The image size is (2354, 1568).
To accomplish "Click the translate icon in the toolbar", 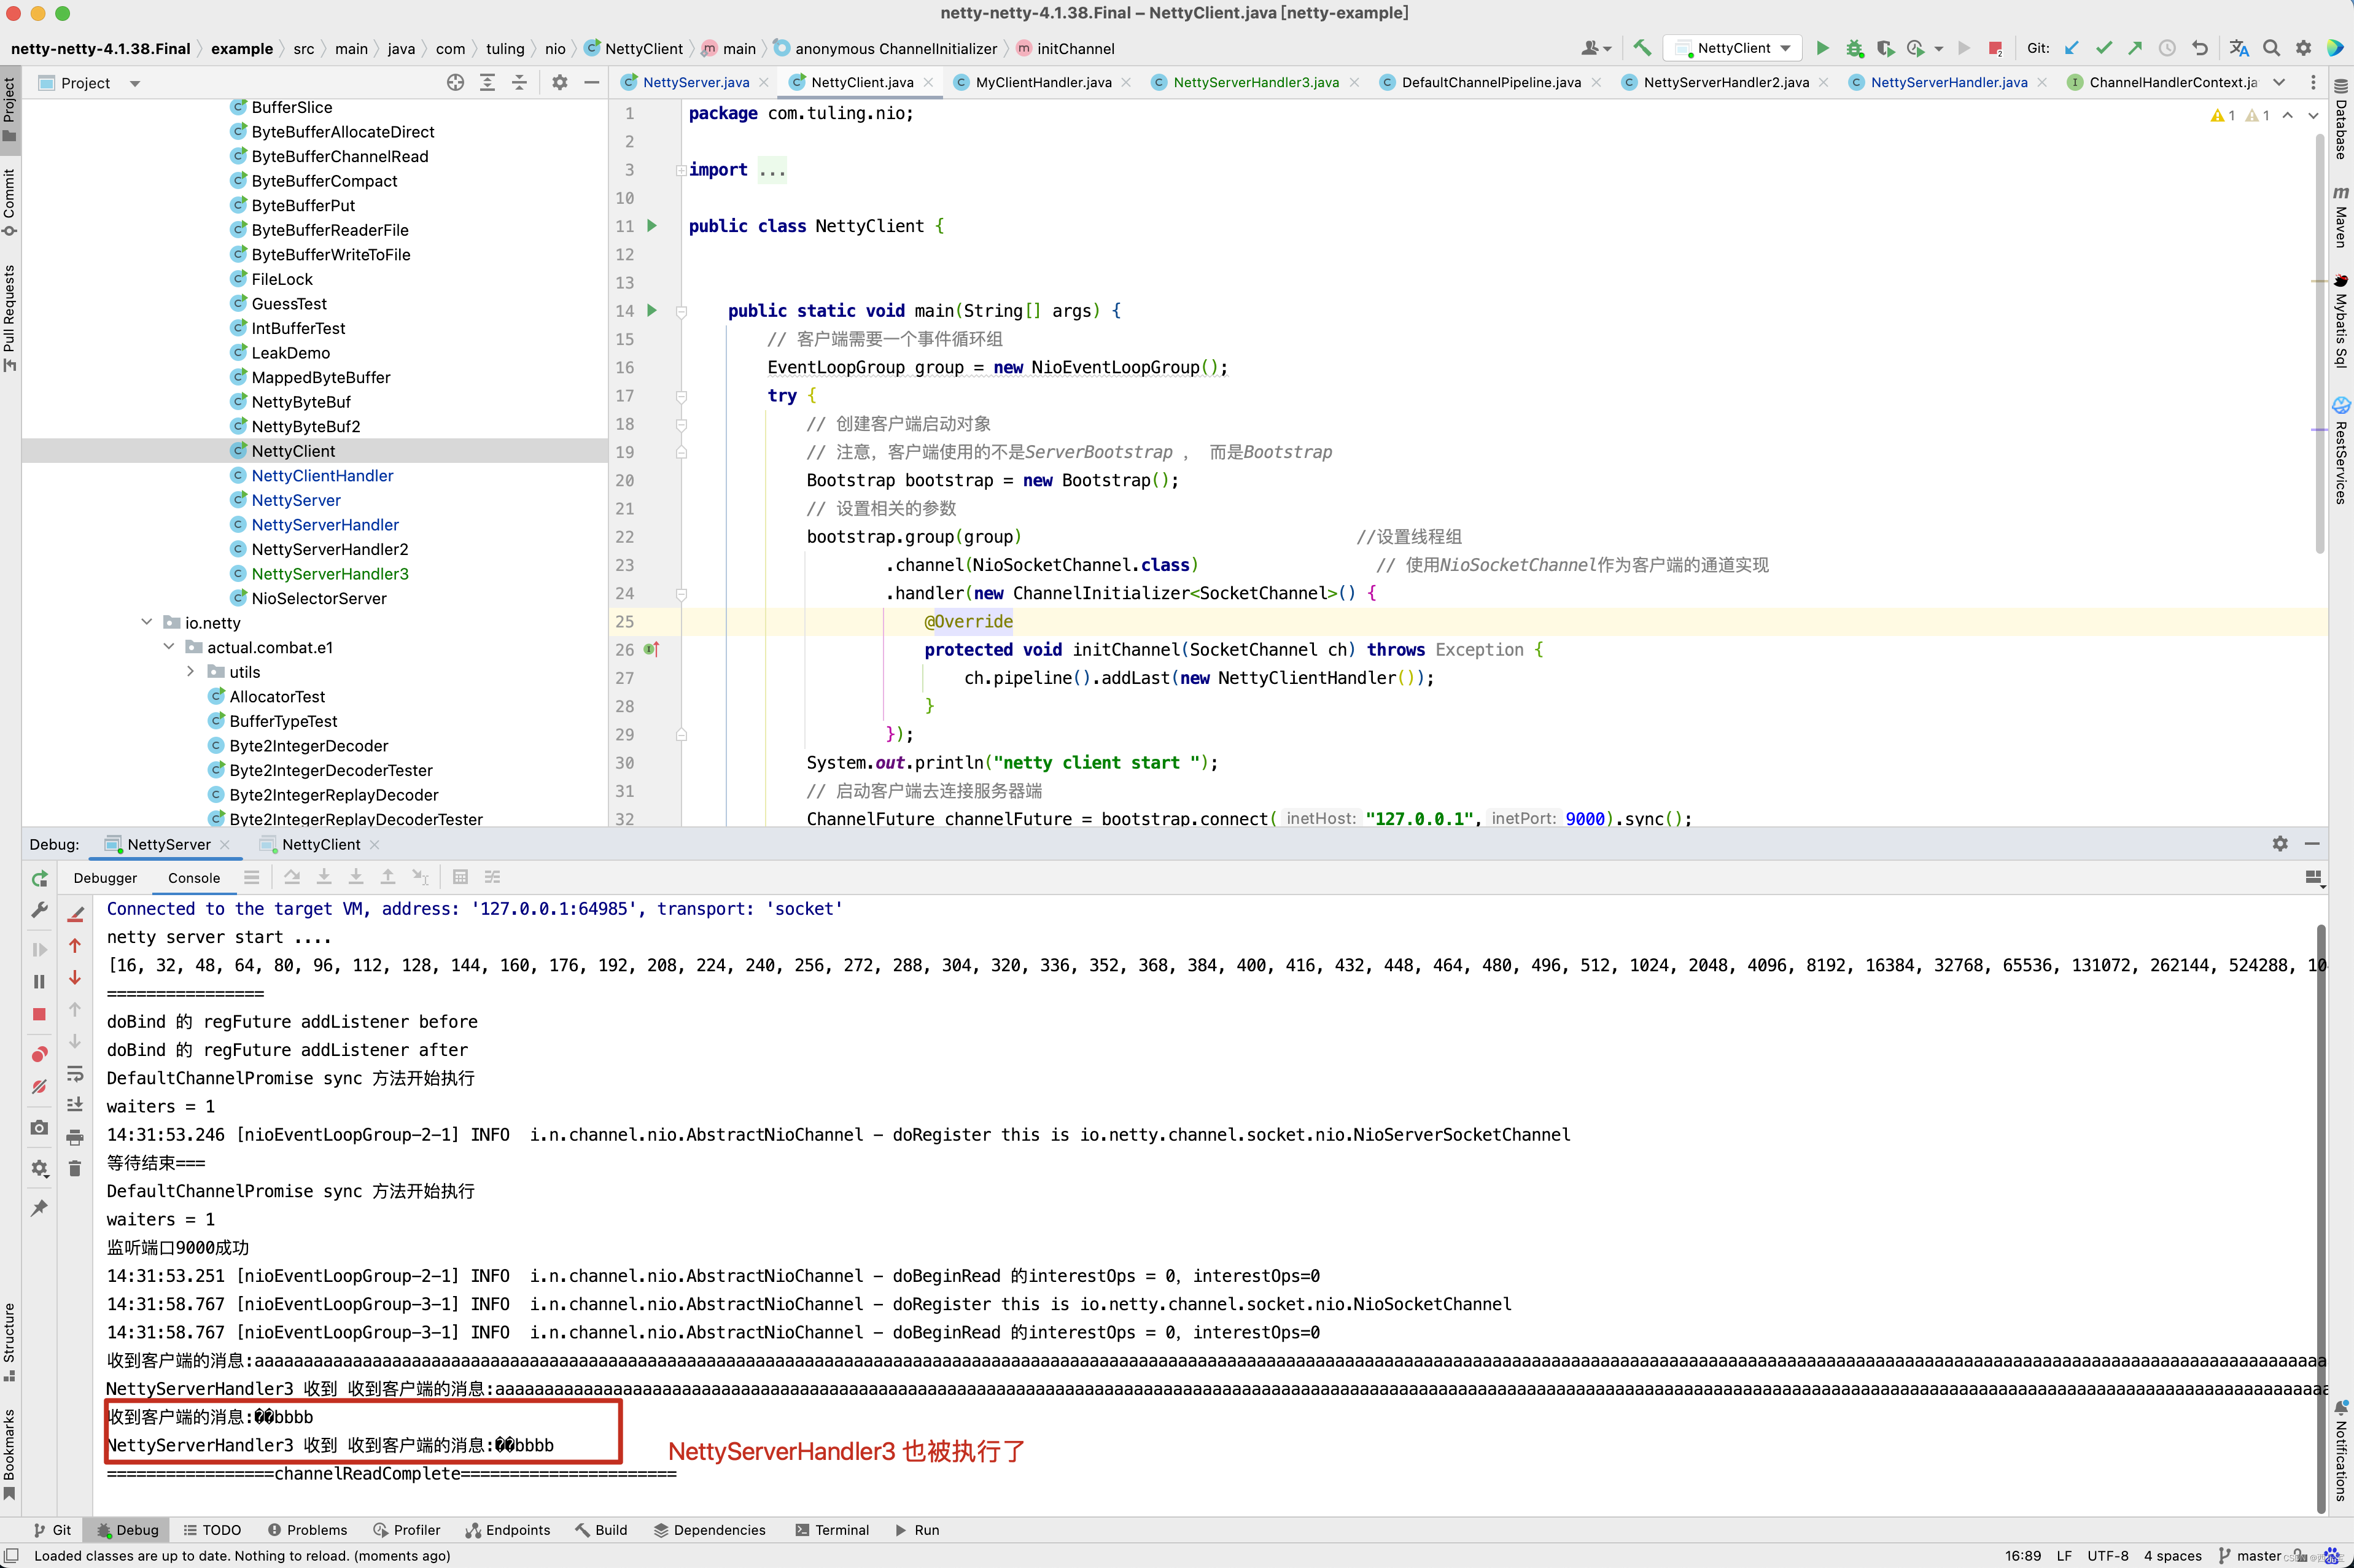I will (x=2239, y=48).
